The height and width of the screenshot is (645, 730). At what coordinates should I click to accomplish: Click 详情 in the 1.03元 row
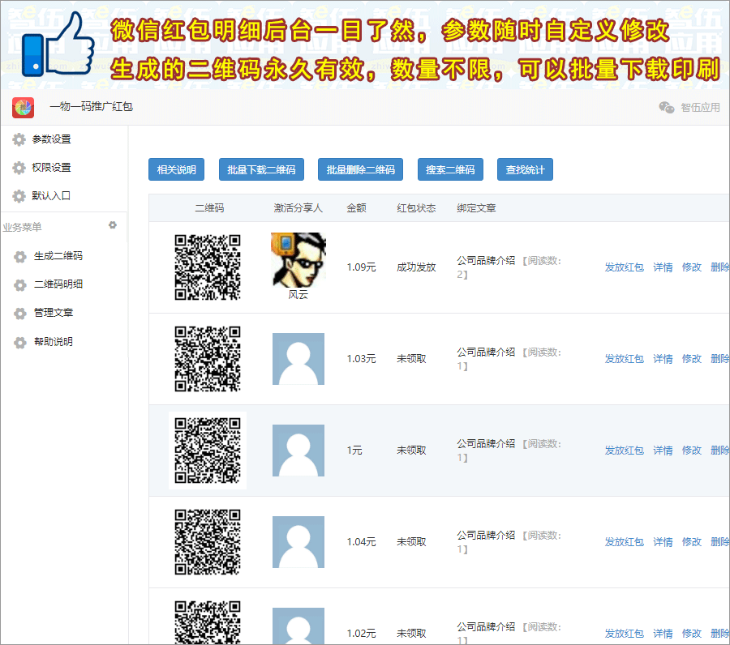coord(663,359)
